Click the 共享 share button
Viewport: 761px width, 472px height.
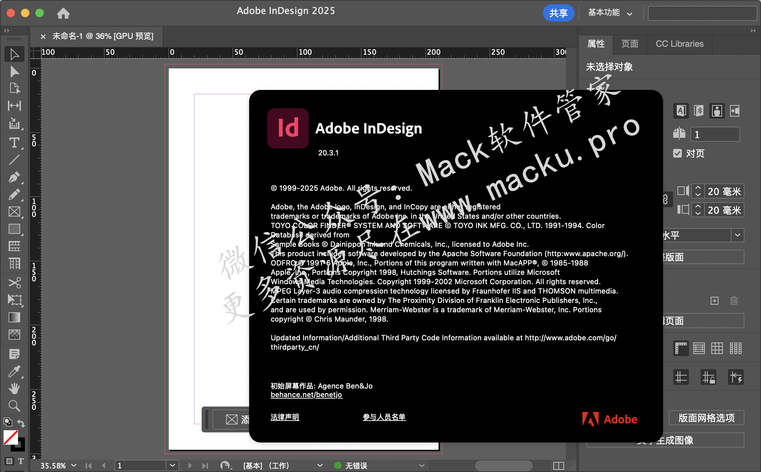click(x=558, y=13)
